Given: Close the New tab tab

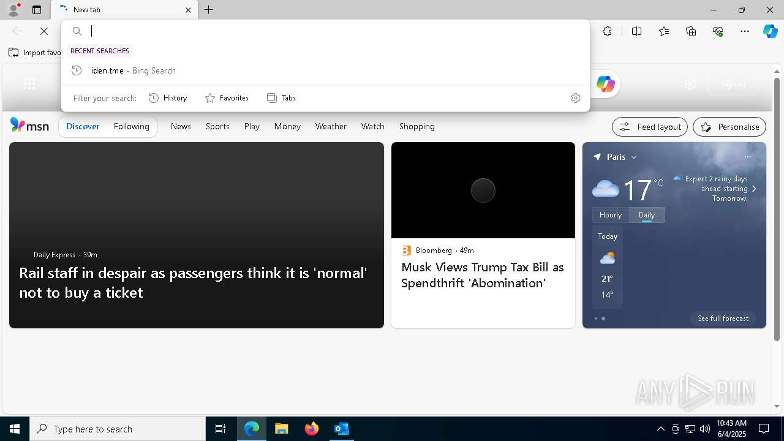Looking at the screenshot, I should click(188, 10).
